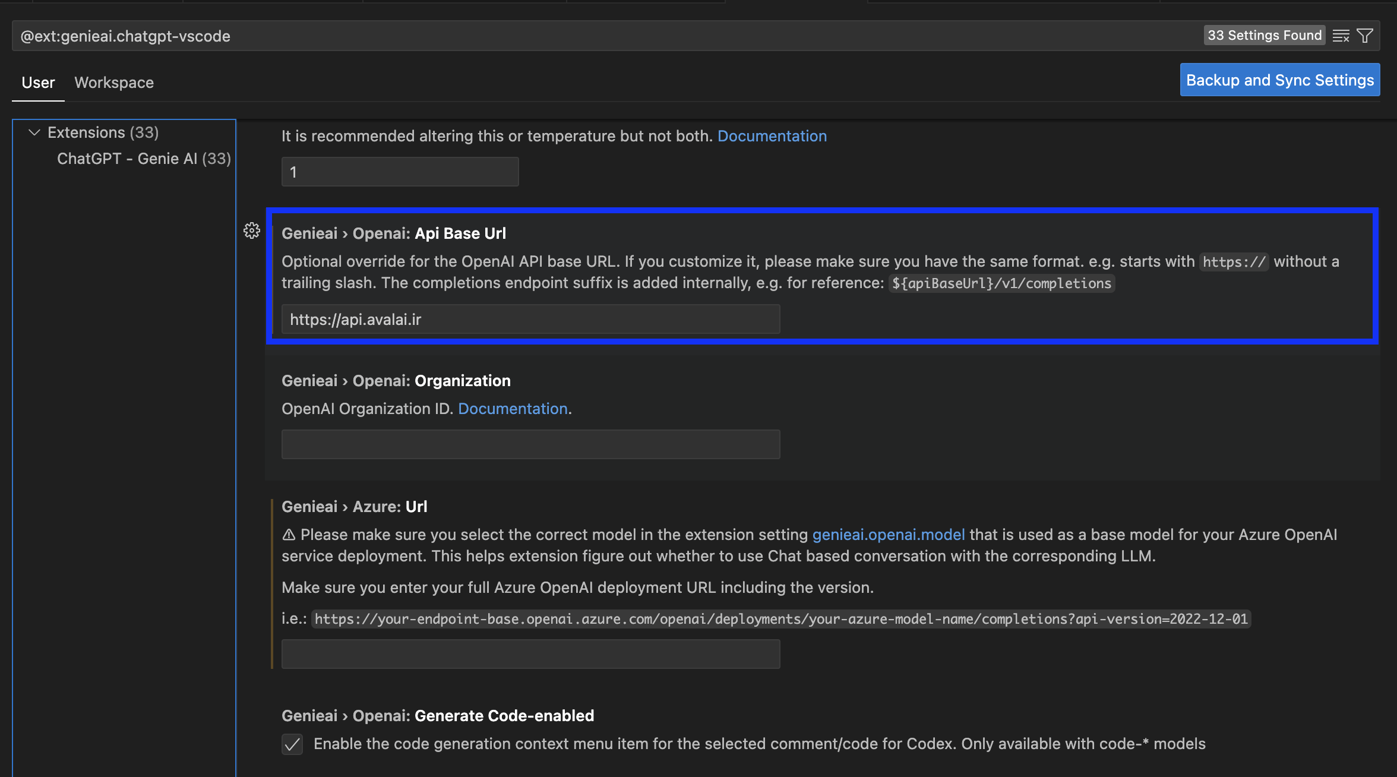Click the Genieai Openai: Api Base Url title
This screenshot has height=777, width=1397.
tap(394, 233)
